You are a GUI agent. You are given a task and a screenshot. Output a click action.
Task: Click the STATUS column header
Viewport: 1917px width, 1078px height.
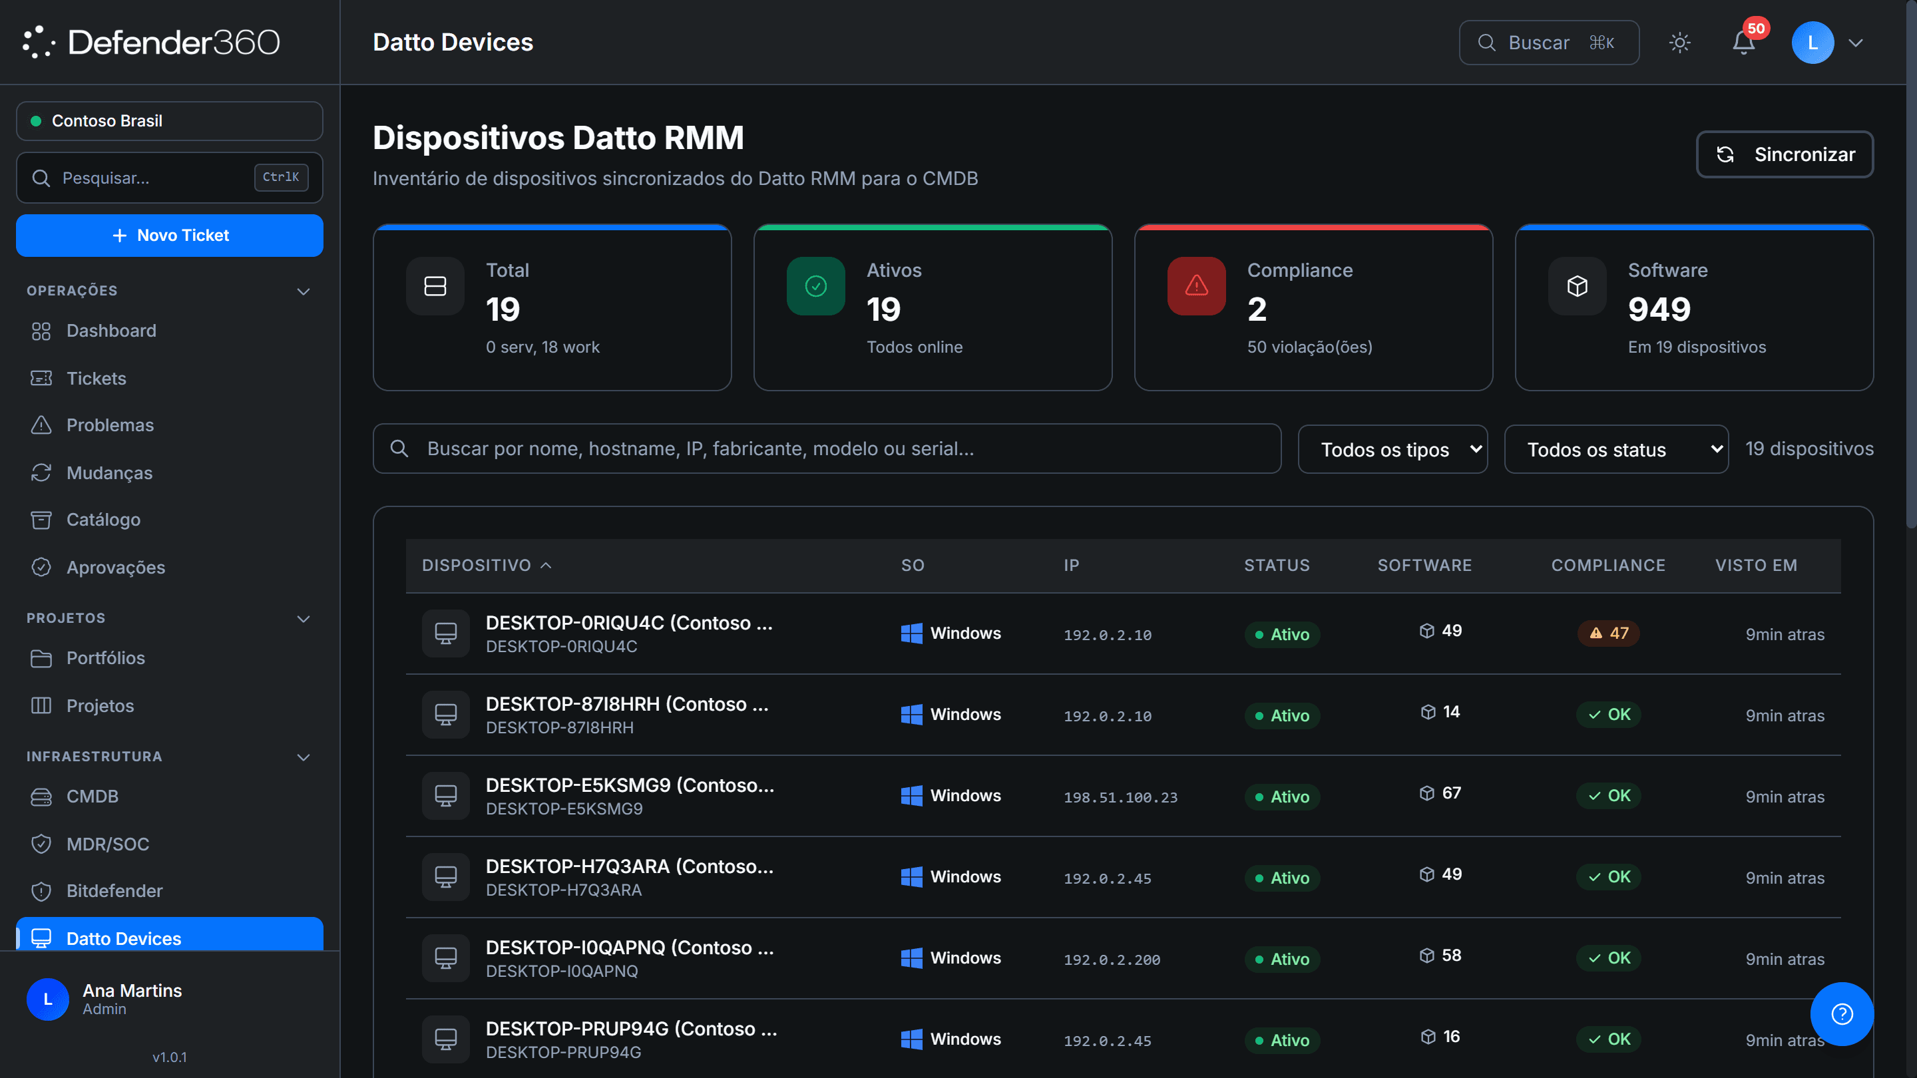coord(1276,566)
